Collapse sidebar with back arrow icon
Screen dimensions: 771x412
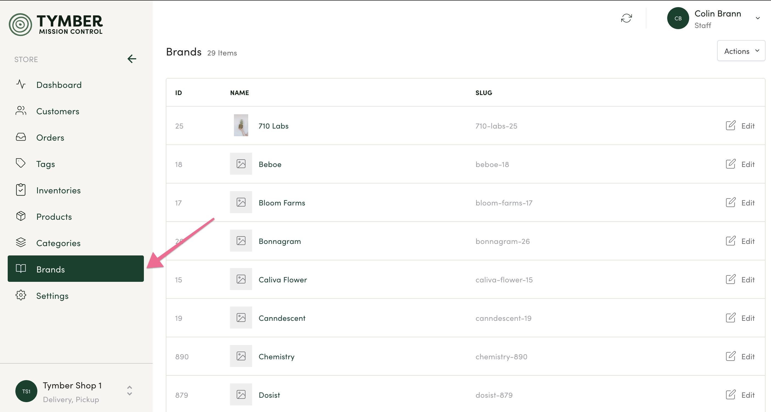coord(132,59)
